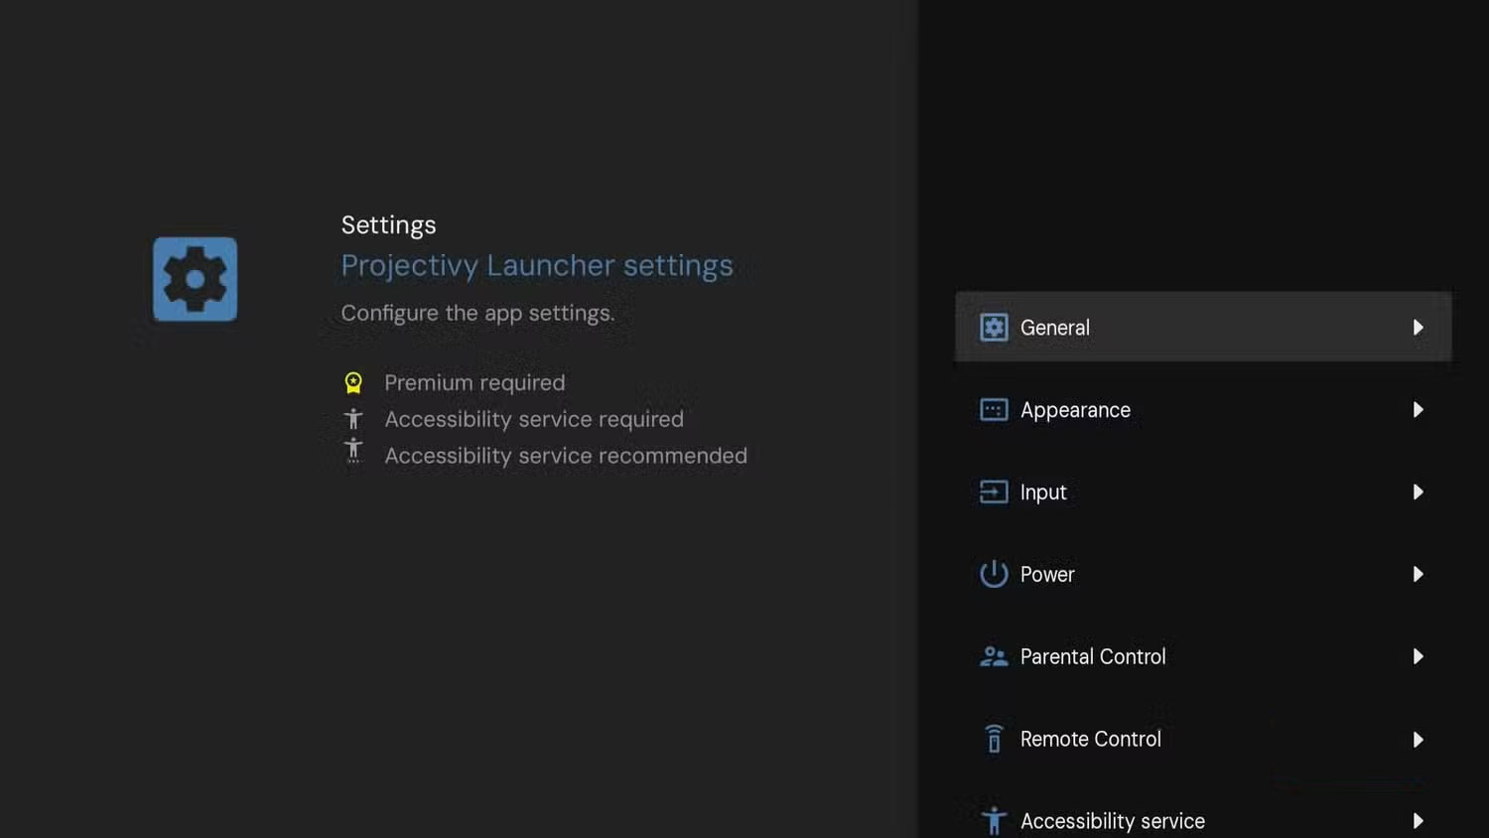Open the blue Projectivy settings gear icon

coord(195,279)
